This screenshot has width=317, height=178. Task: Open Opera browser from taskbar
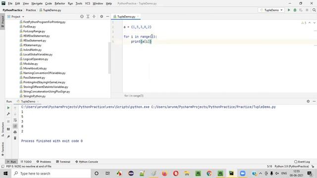click(176, 174)
